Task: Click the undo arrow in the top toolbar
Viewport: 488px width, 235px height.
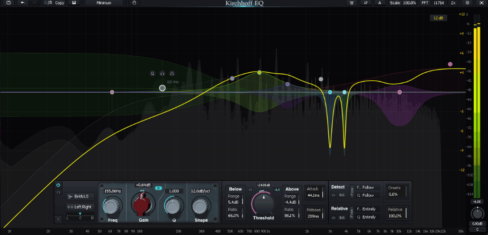Action: (22, 3)
